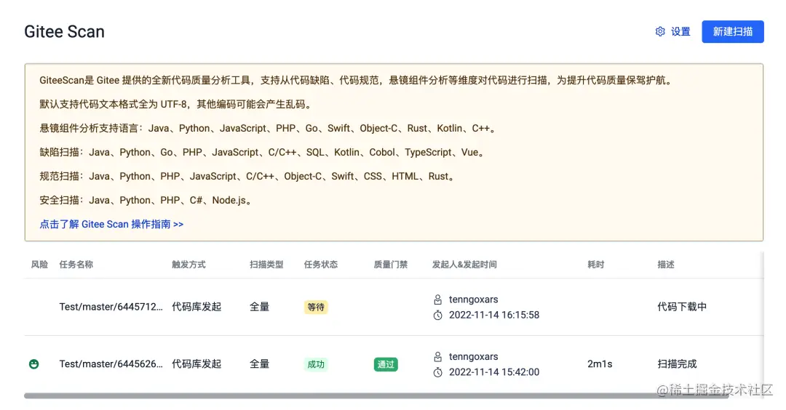786x410 pixels.
Task: Click the 质量门禁 column header
Action: tap(391, 265)
